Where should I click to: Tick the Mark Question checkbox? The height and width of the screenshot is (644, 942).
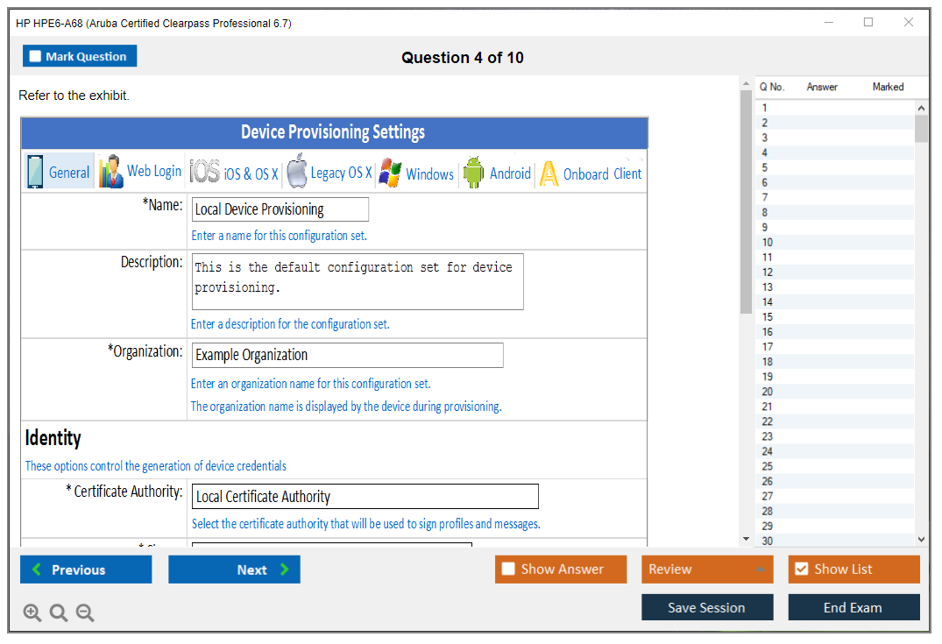[x=35, y=57]
